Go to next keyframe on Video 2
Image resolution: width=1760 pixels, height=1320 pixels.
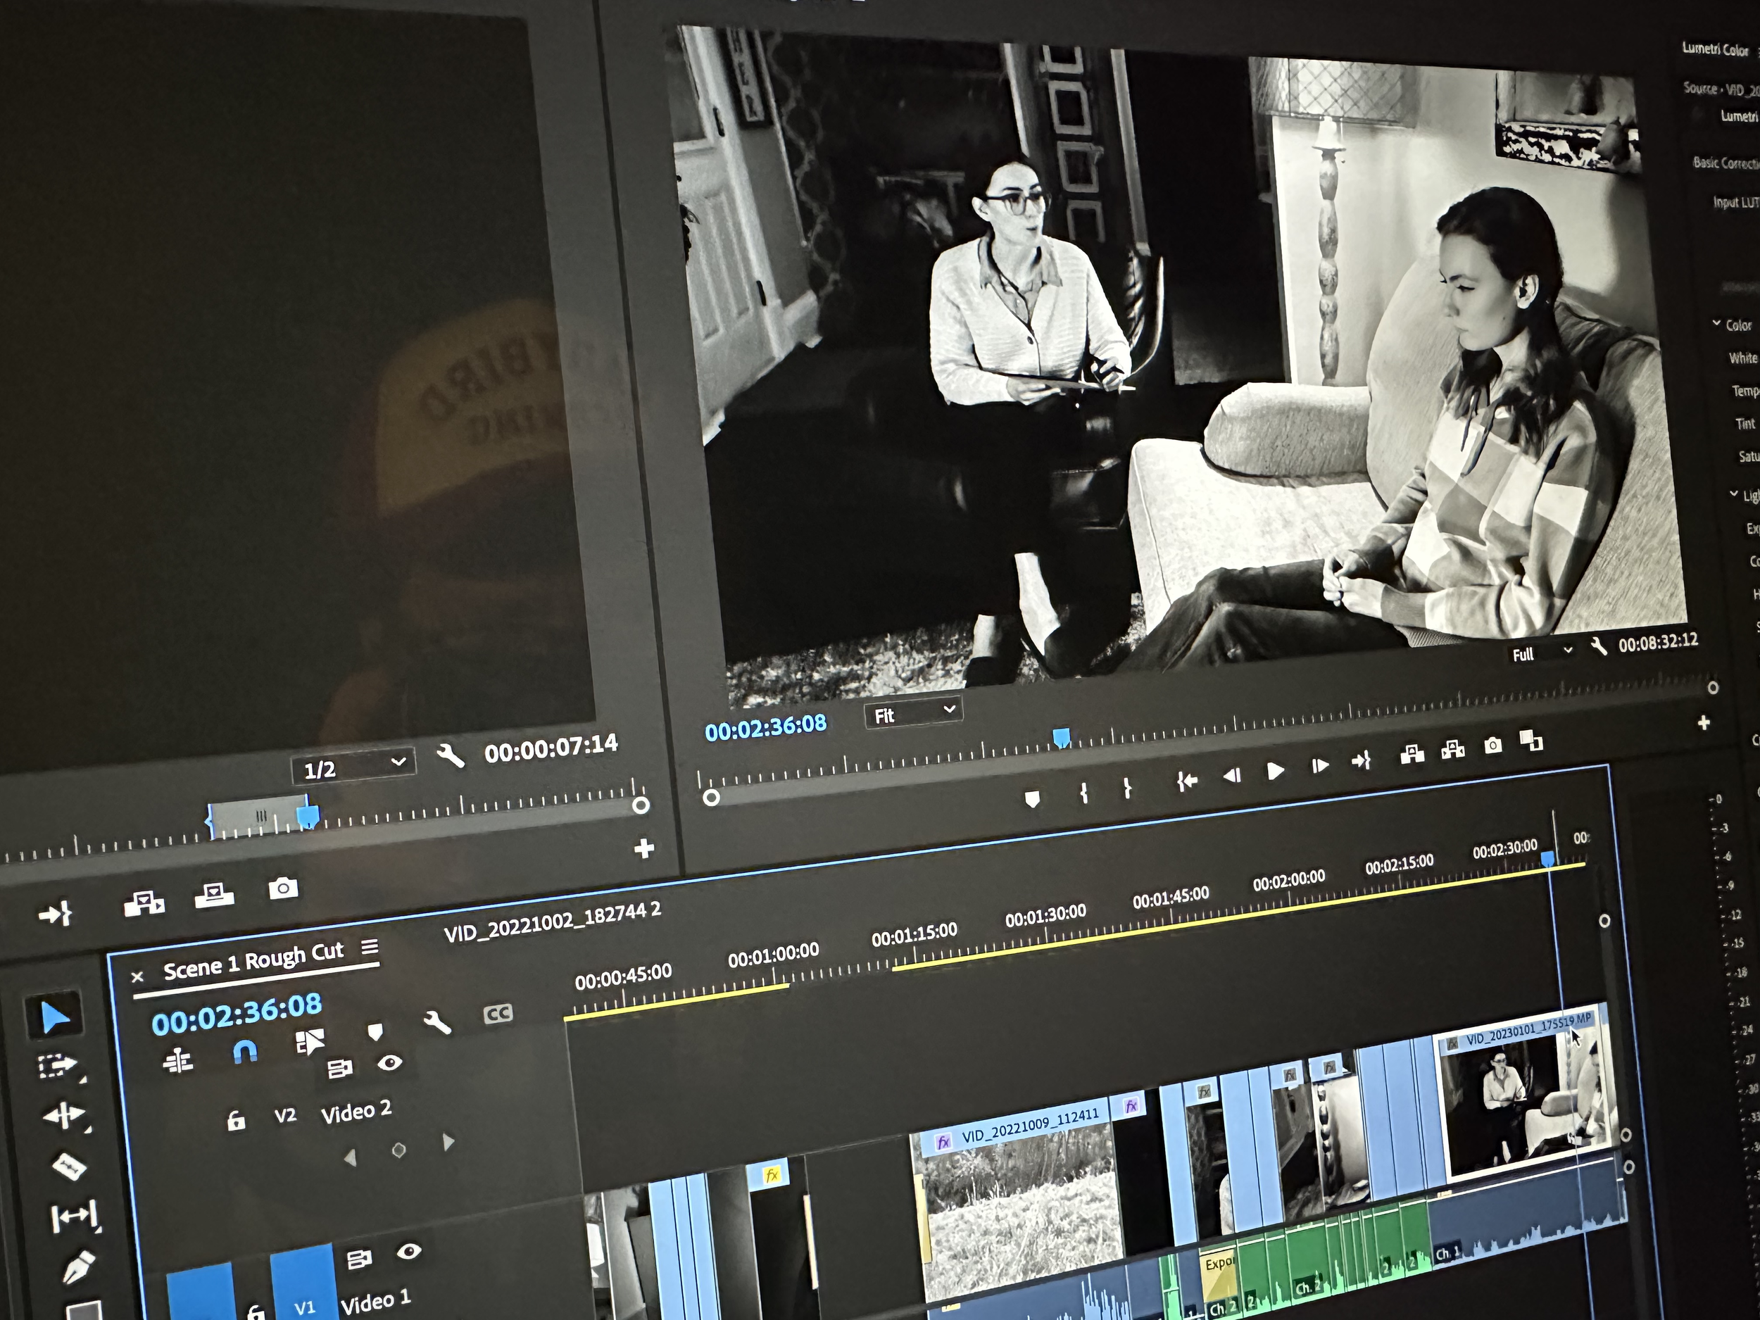coord(448,1143)
